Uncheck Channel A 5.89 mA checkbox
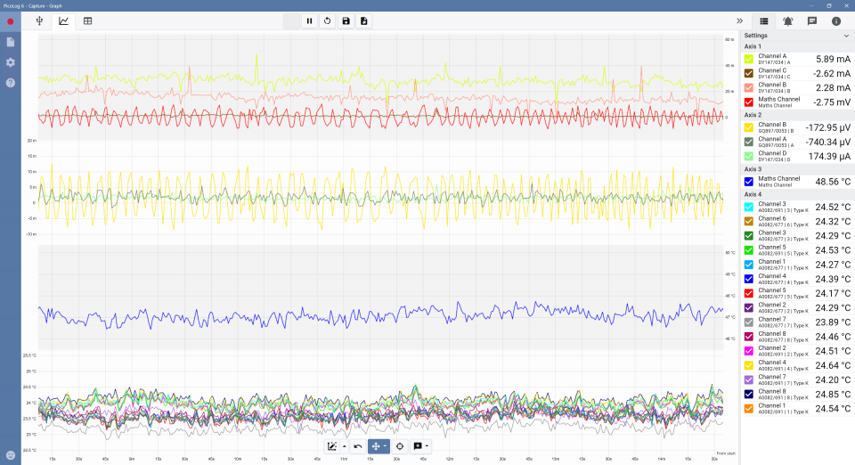This screenshot has height=465, width=855. [749, 59]
